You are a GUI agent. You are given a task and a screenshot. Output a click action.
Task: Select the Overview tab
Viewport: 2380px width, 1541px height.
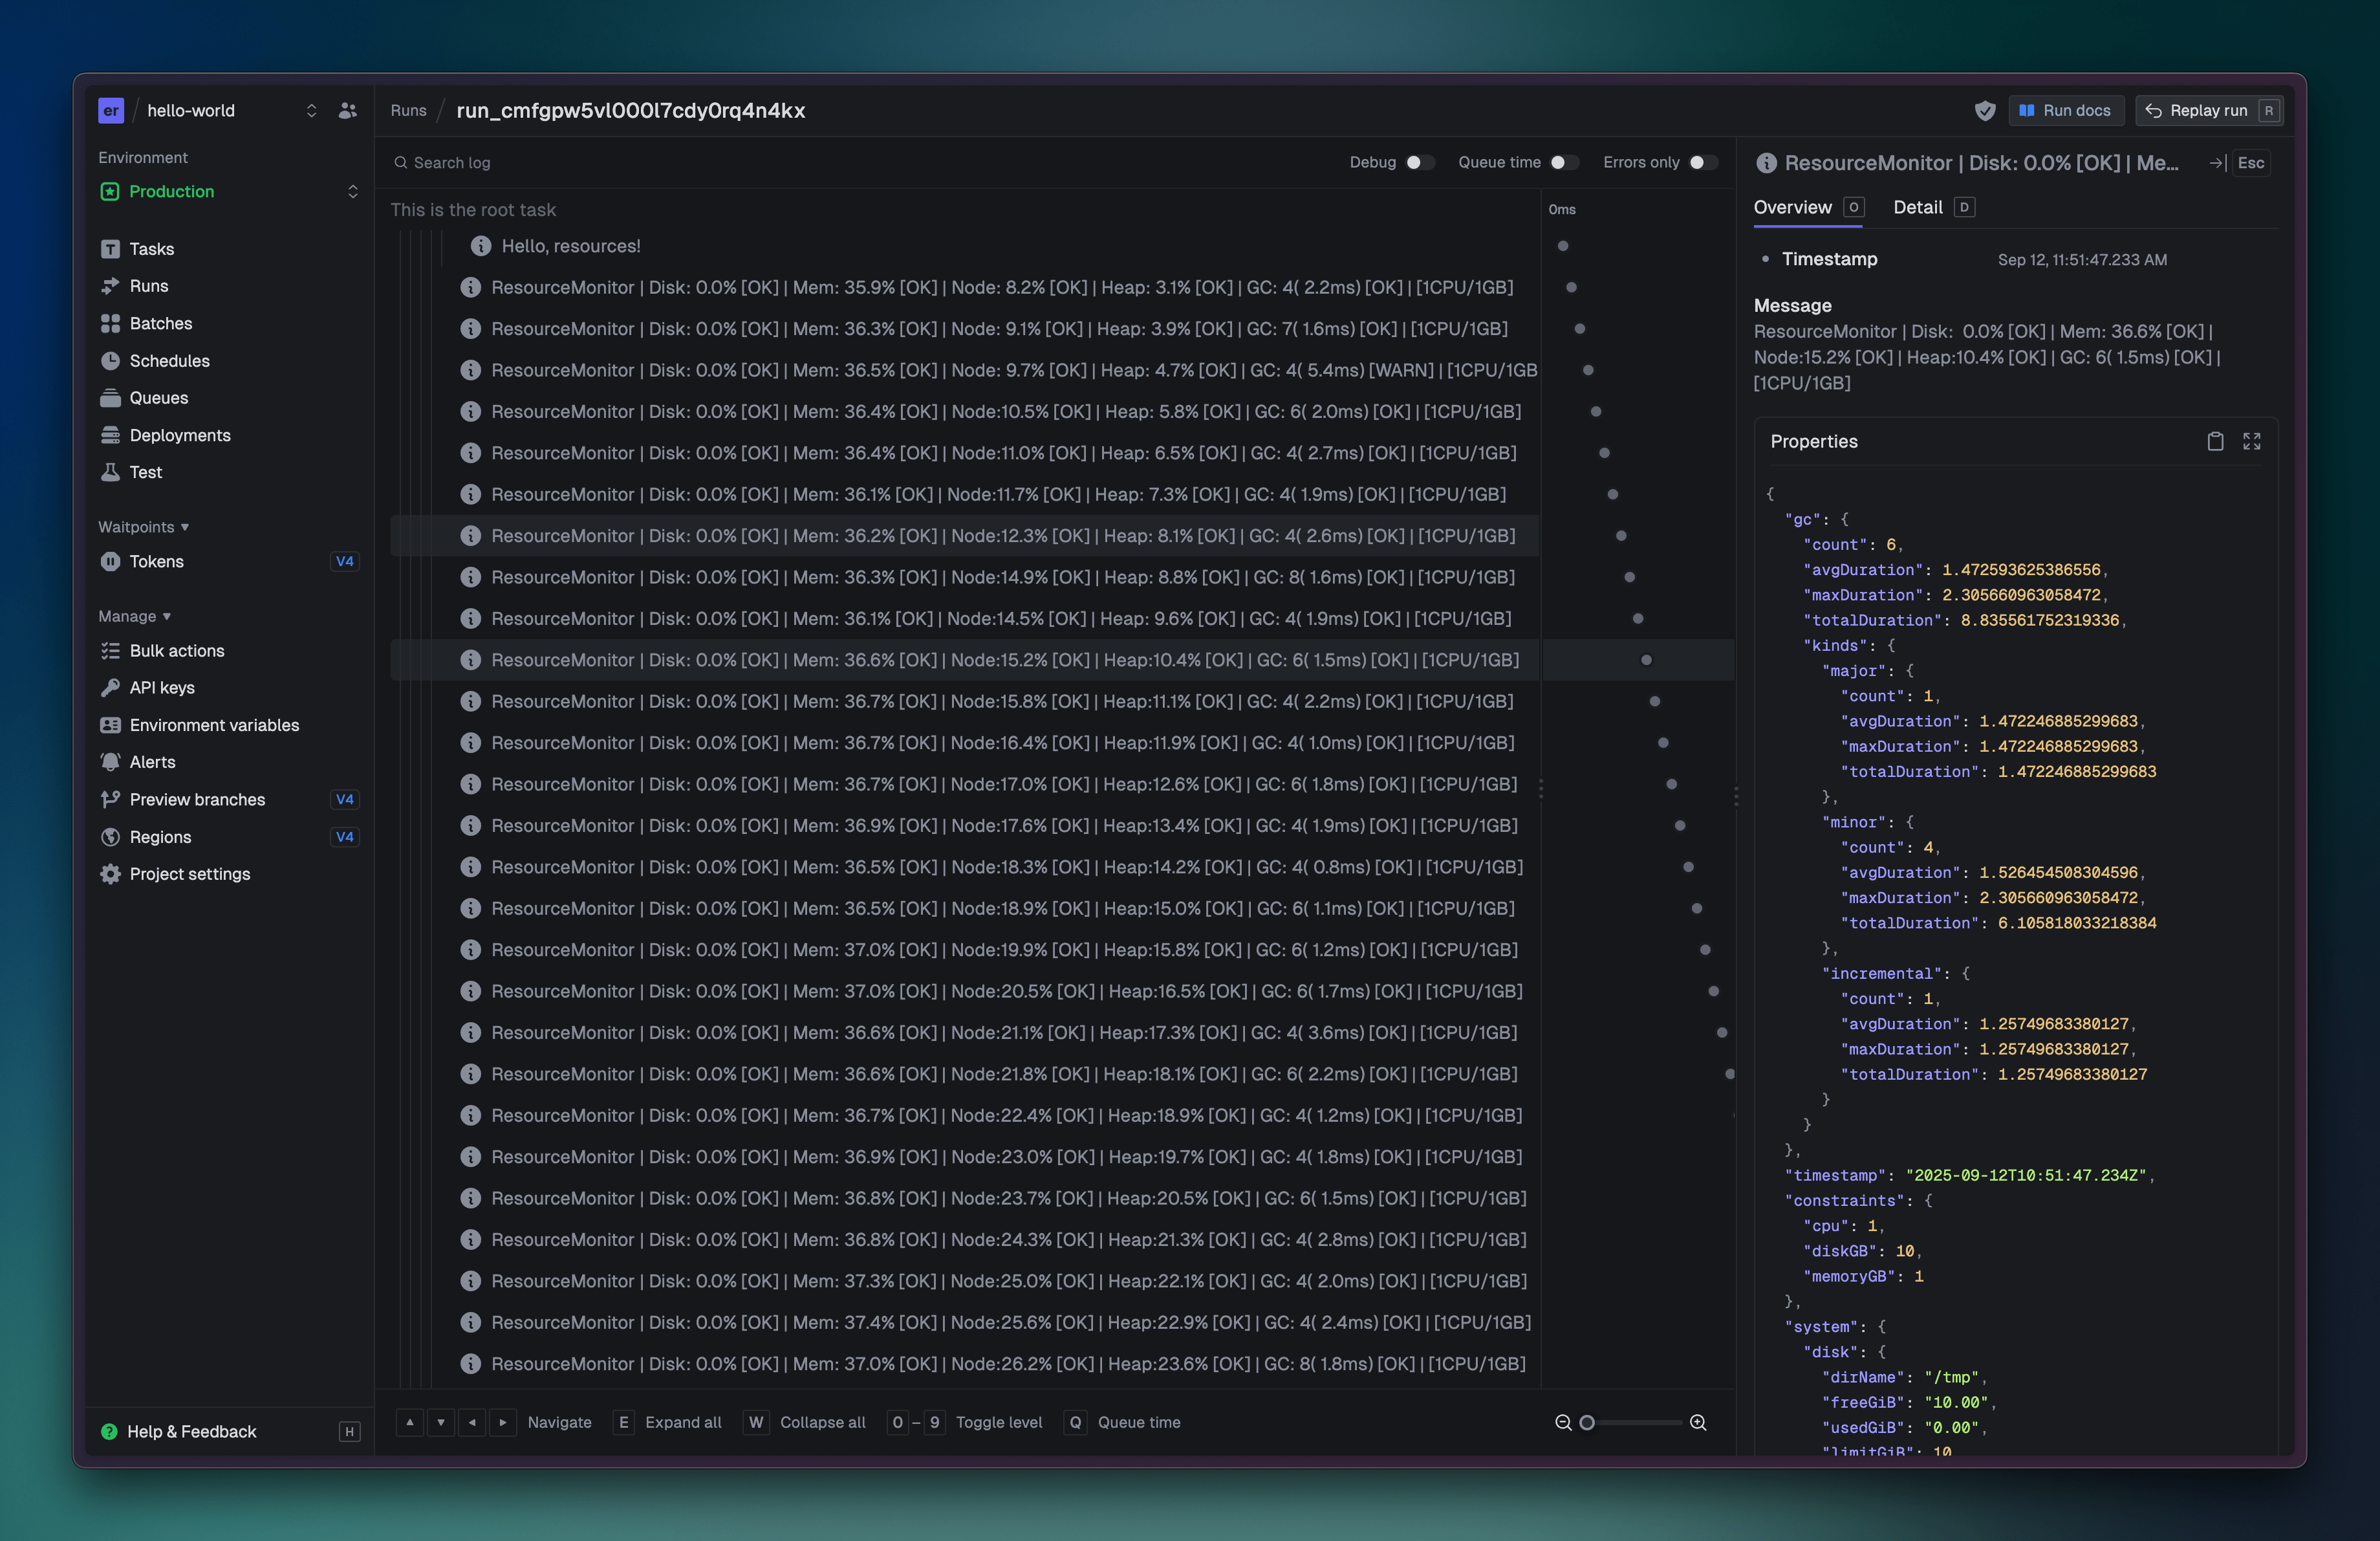[x=1793, y=207]
